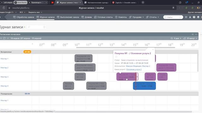This screenshot has width=202, height=113.
Task: Click the filter search box beside title
Action: [x=37, y=27]
